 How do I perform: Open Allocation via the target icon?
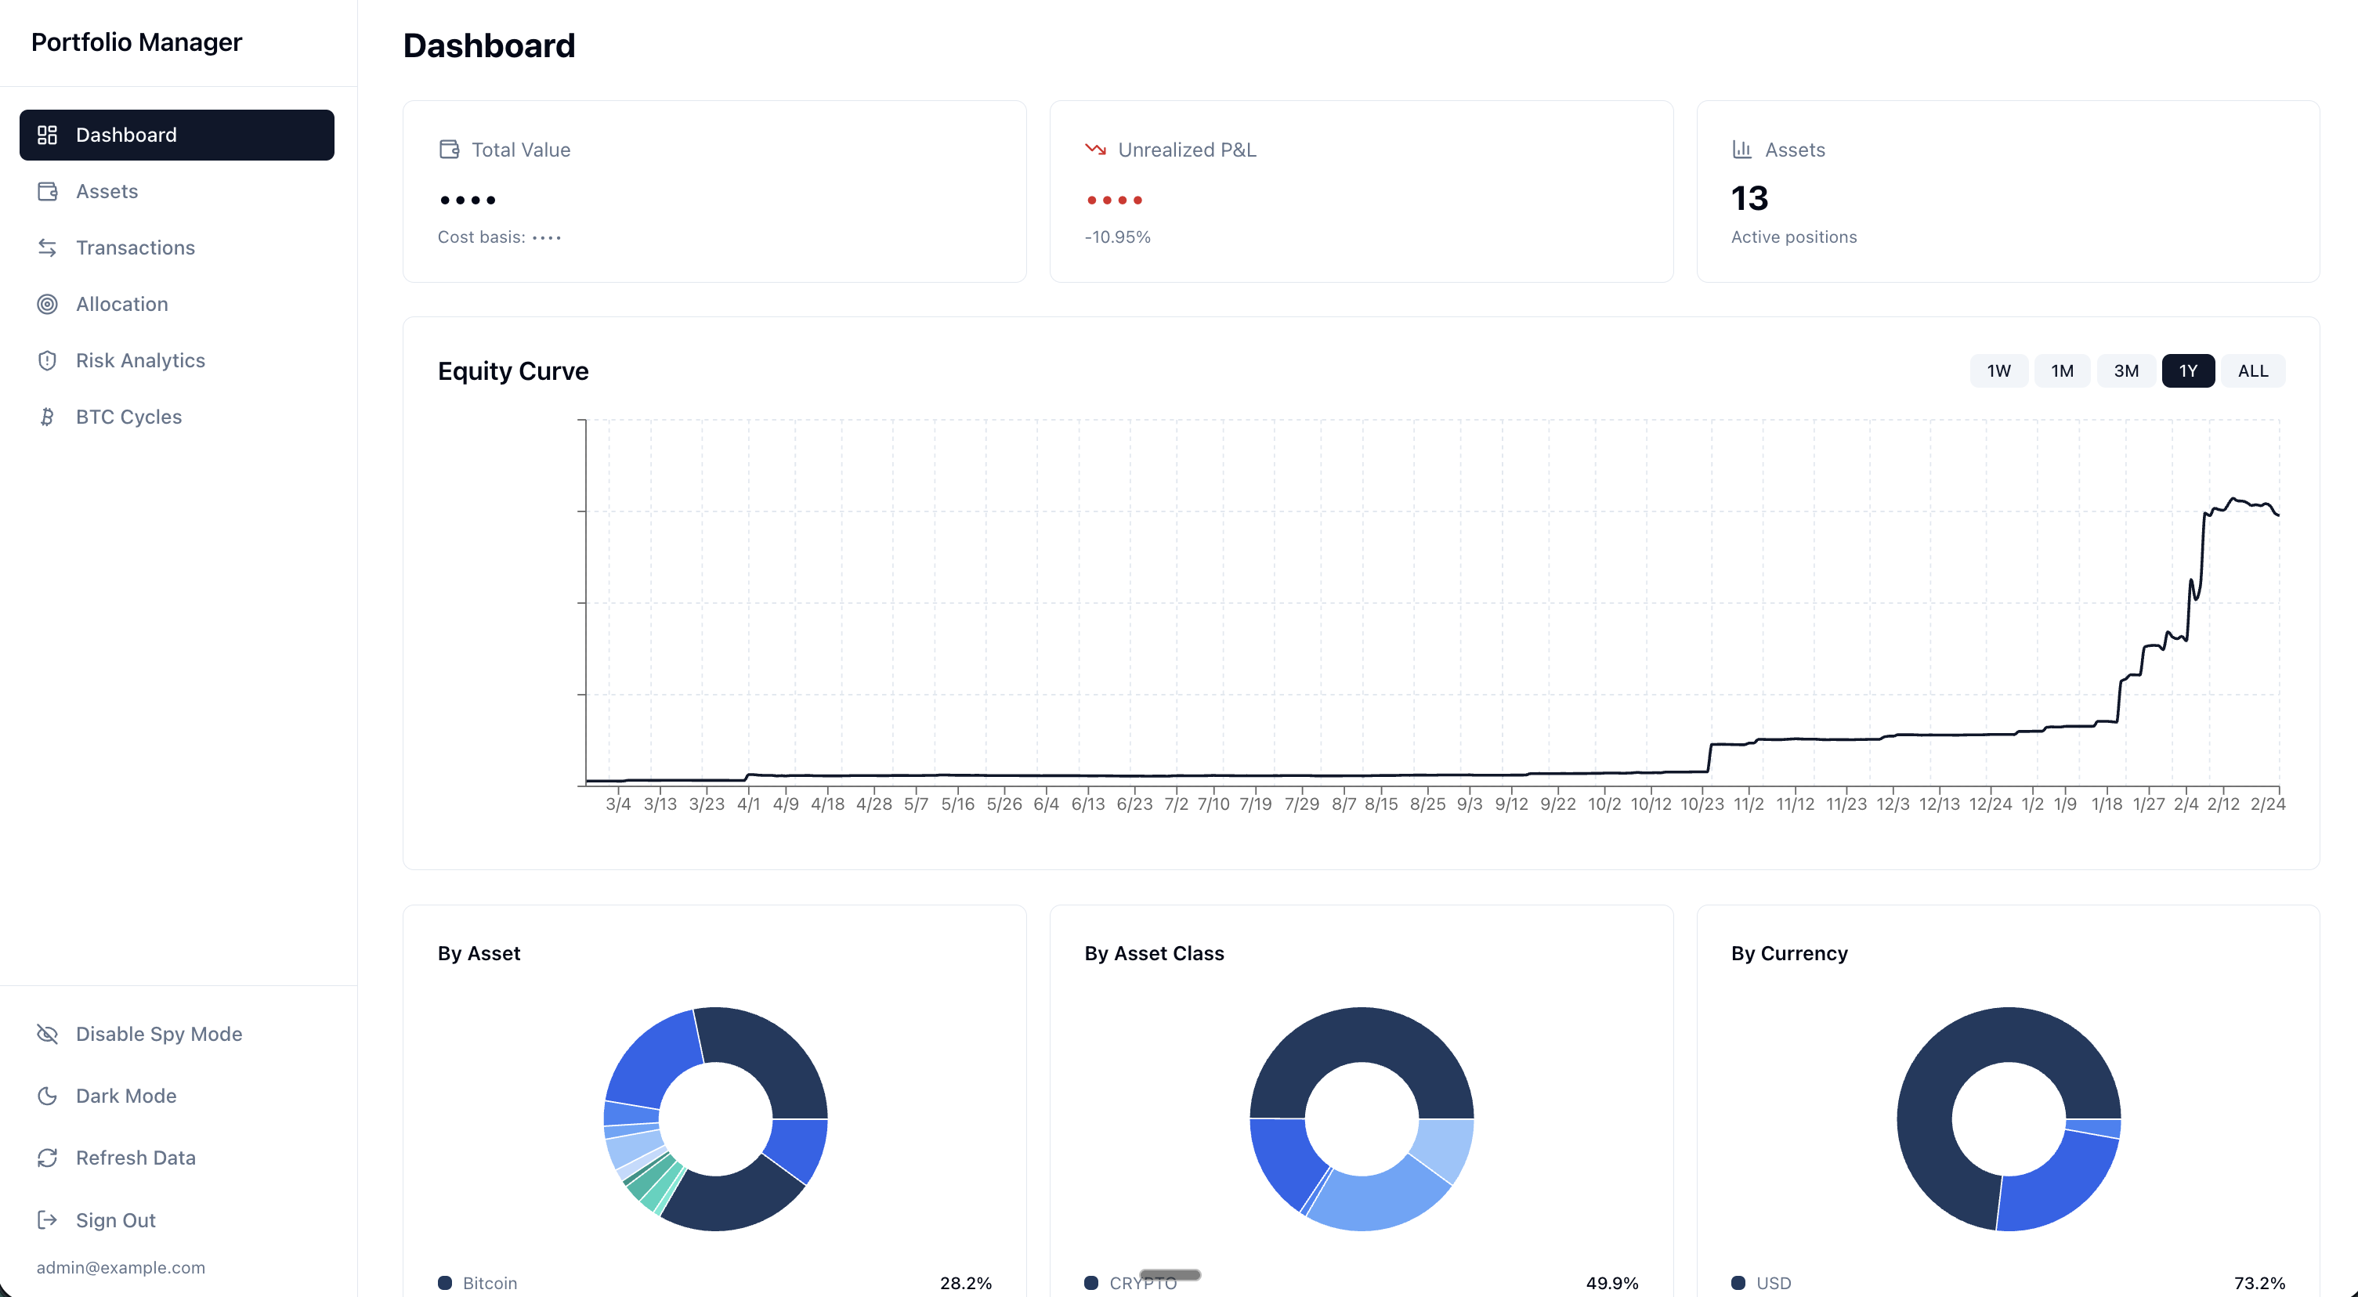click(49, 304)
